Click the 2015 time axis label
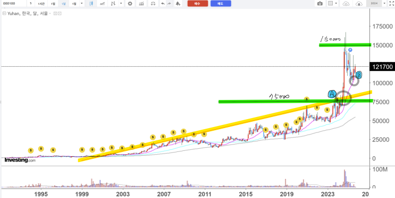 246,194
